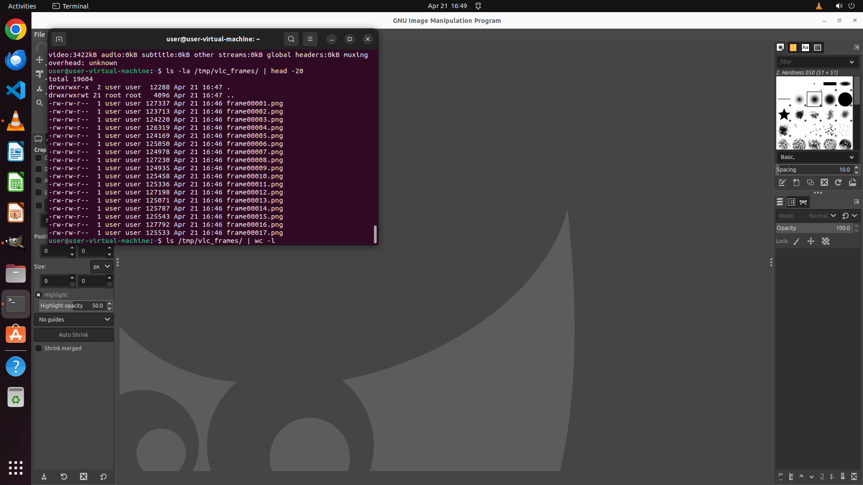The height and width of the screenshot is (485, 863).
Task: Select the star-shaped brush thumbnail
Action: tap(784, 115)
